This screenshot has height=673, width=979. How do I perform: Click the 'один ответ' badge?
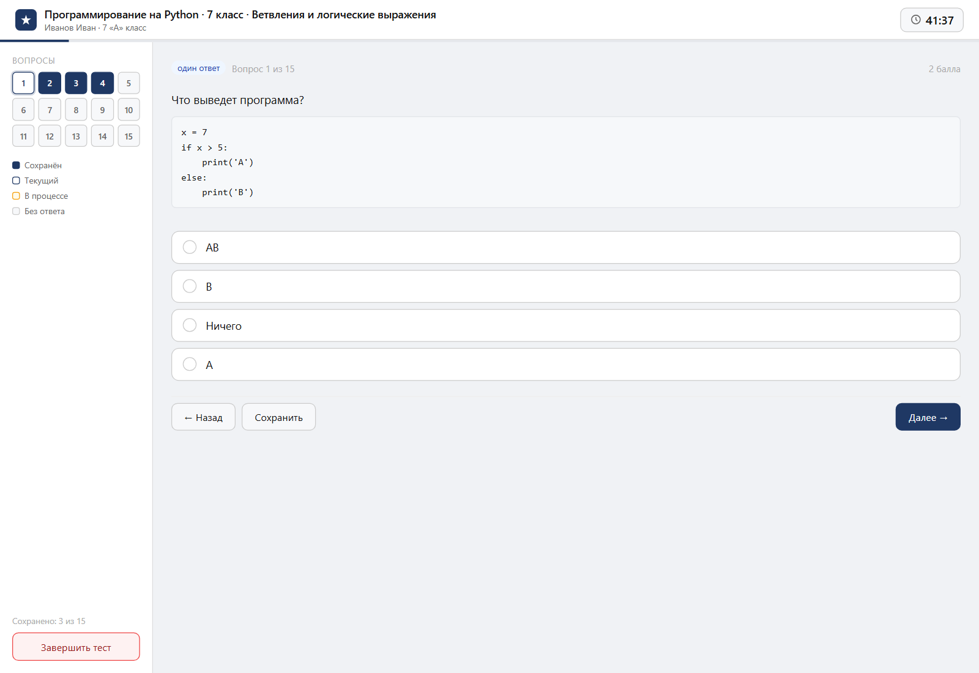coord(198,69)
